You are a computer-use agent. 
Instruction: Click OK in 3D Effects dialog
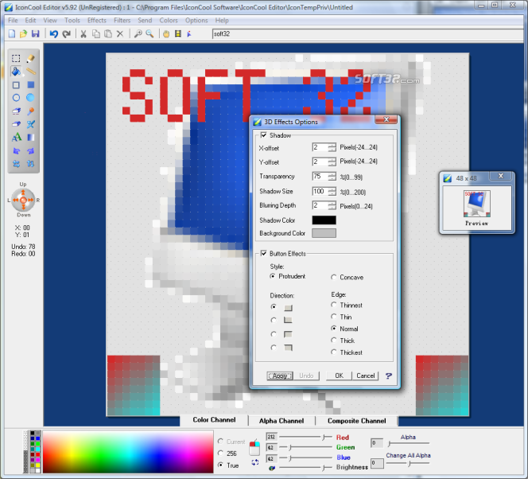click(339, 376)
